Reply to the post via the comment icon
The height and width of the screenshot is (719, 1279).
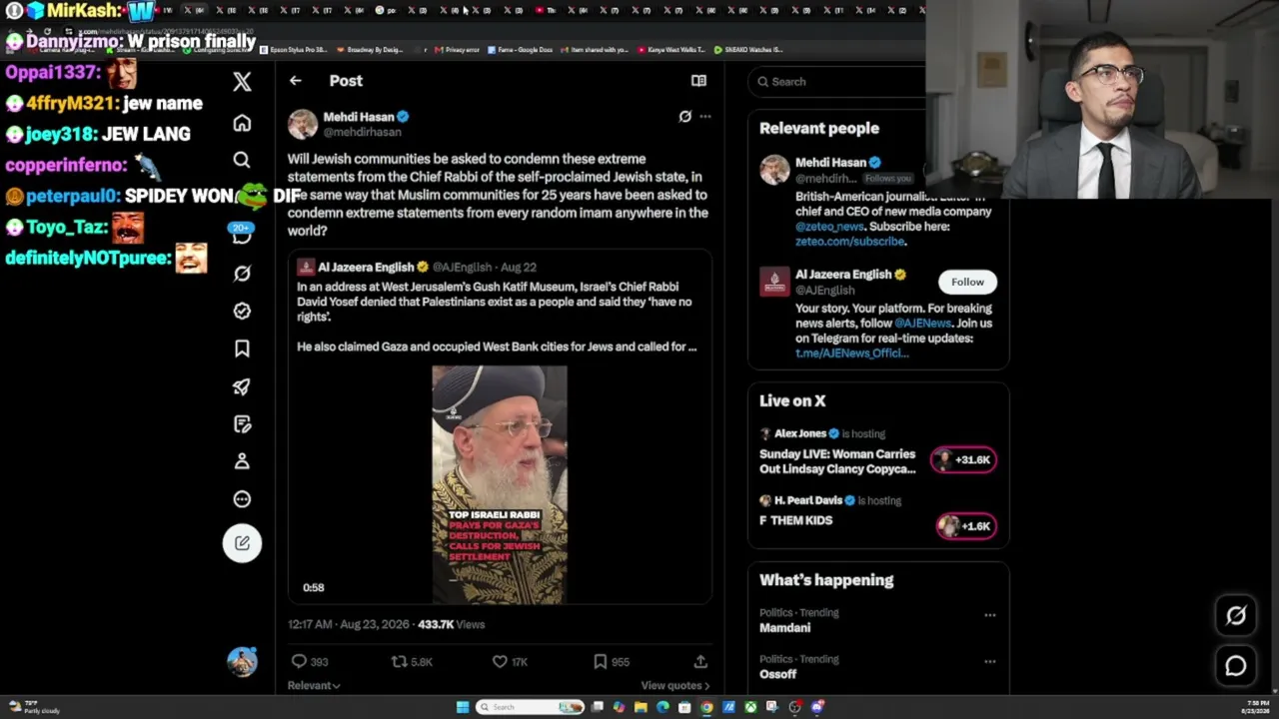(x=298, y=661)
